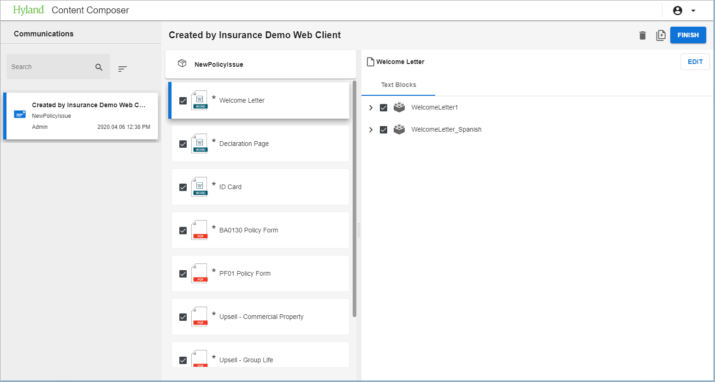Screen dimensions: 715x382
Task: Click the BA0130 Policy Form PDF icon
Action: coord(200,230)
